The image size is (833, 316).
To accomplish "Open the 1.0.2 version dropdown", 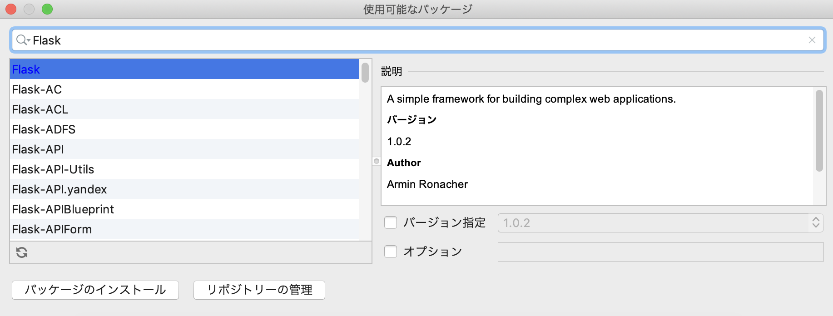I will 660,223.
